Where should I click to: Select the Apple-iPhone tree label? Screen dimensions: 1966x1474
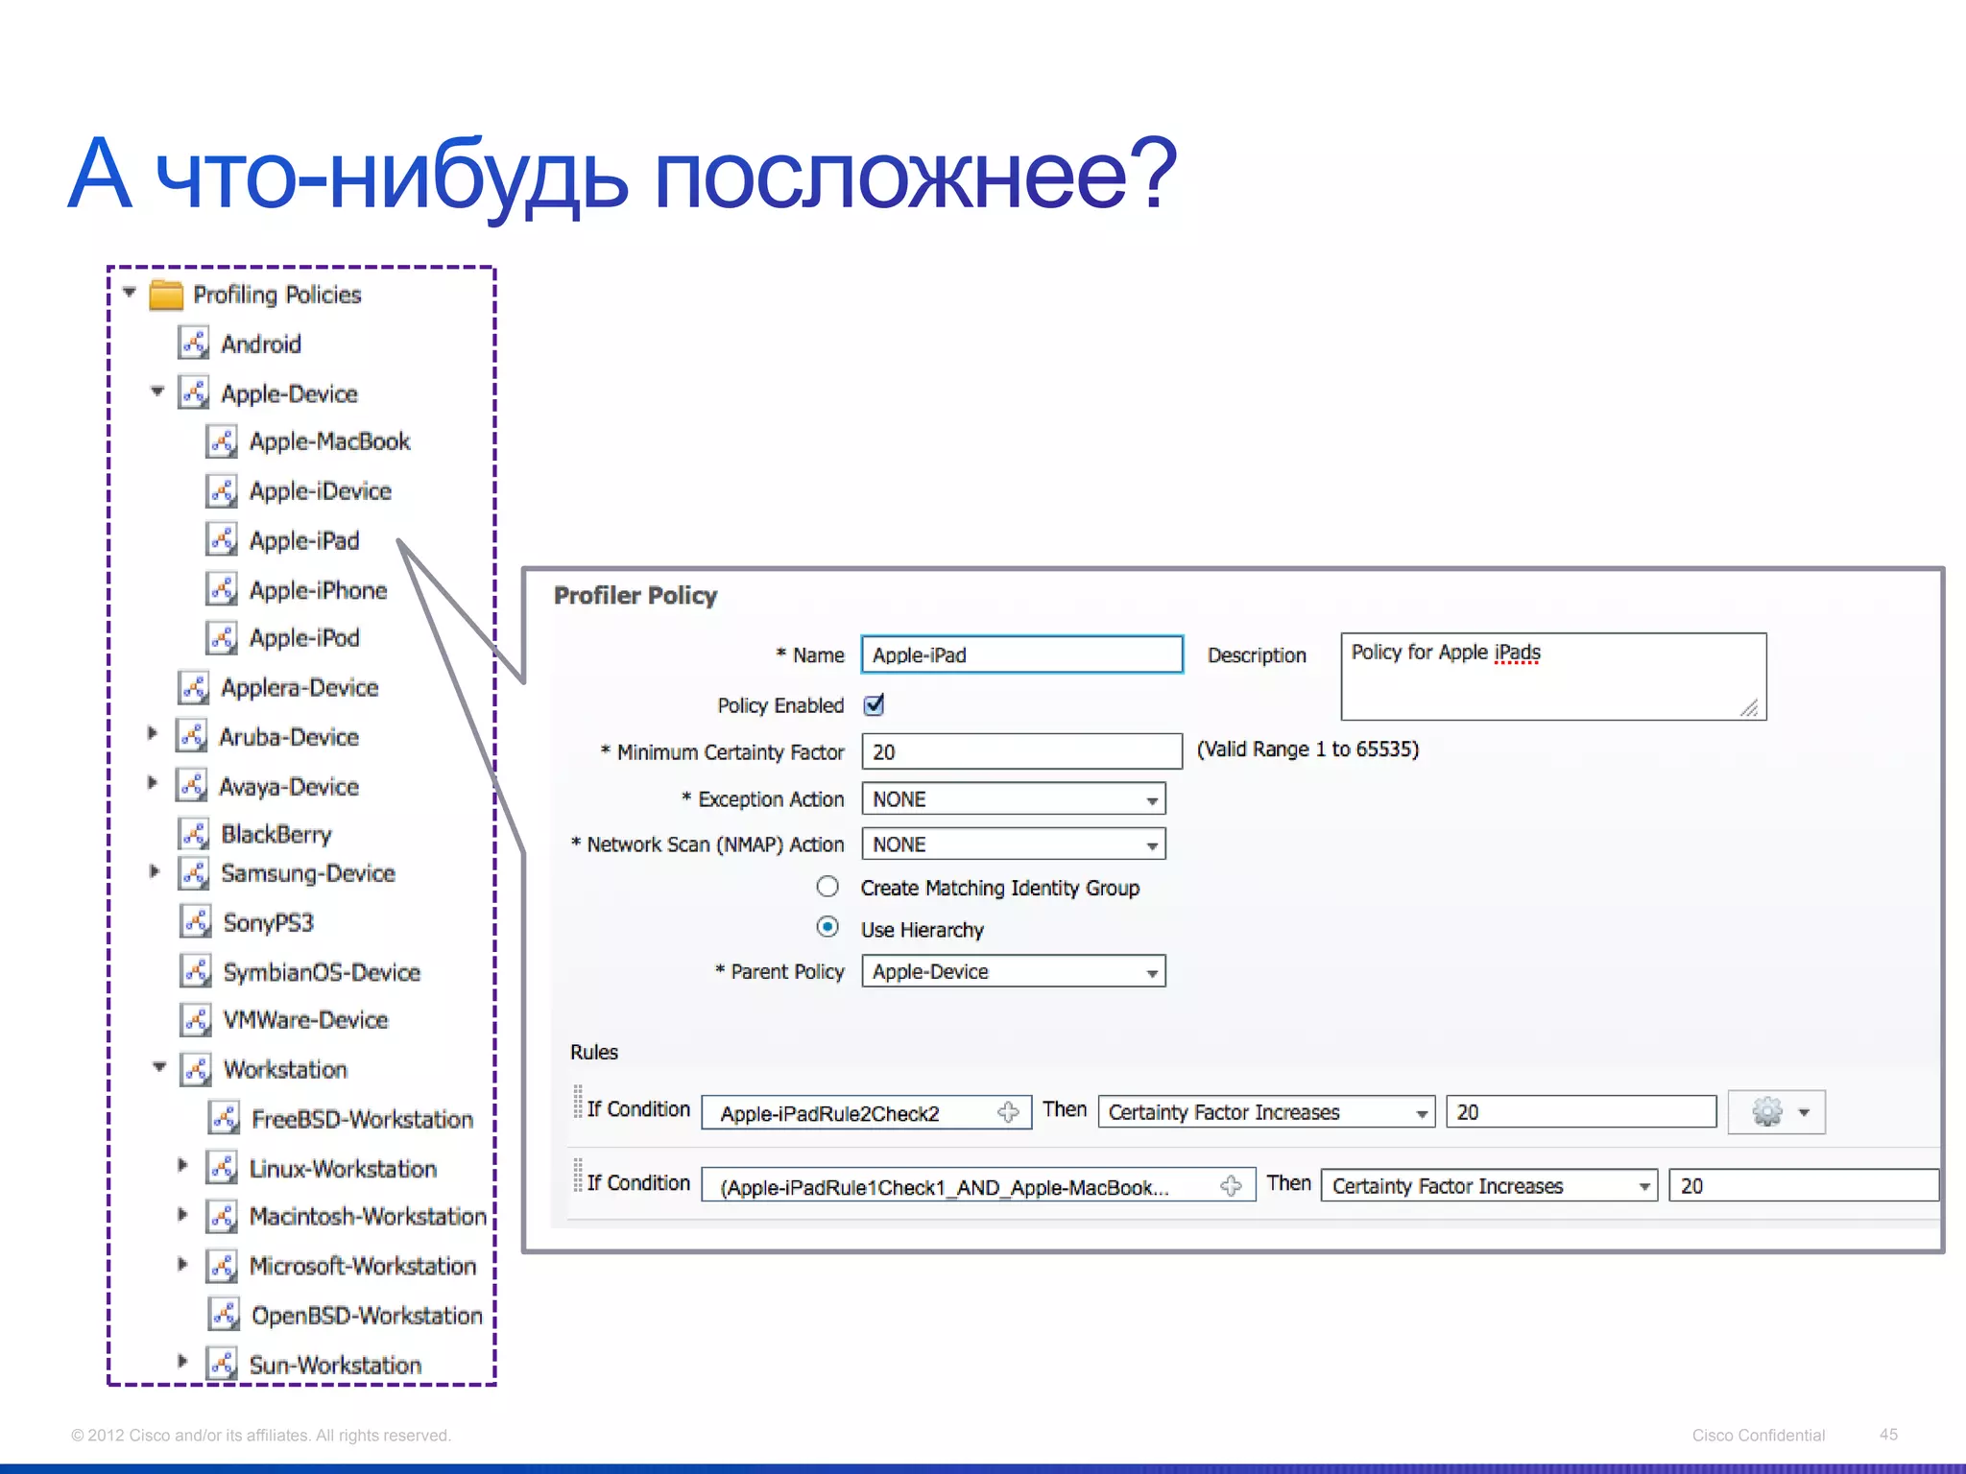[x=318, y=590]
